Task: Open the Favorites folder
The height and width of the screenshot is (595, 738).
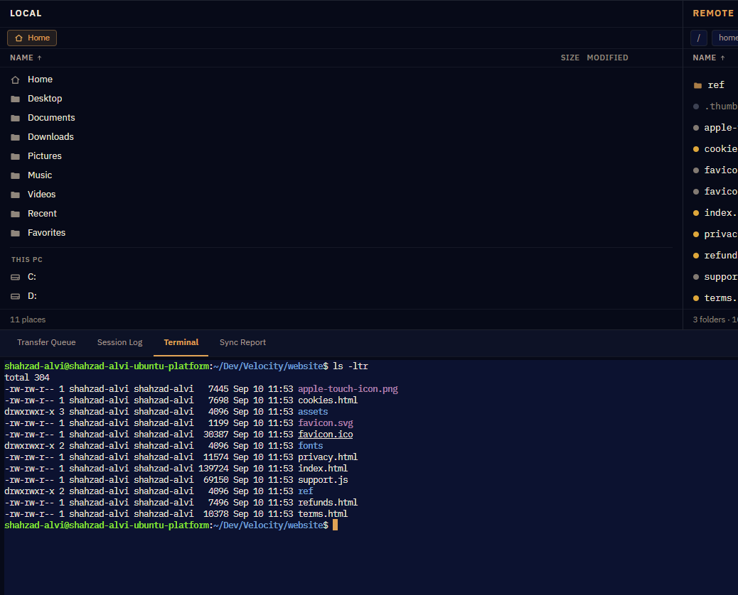Action: coord(341,233)
